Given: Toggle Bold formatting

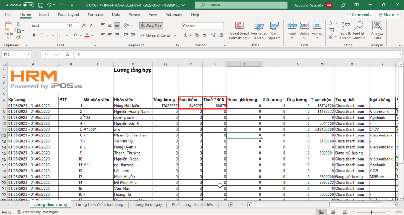Looking at the screenshot, I should tap(34, 35).
